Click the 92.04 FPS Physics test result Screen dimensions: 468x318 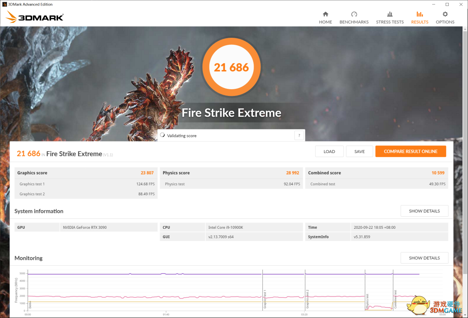coord(292,184)
